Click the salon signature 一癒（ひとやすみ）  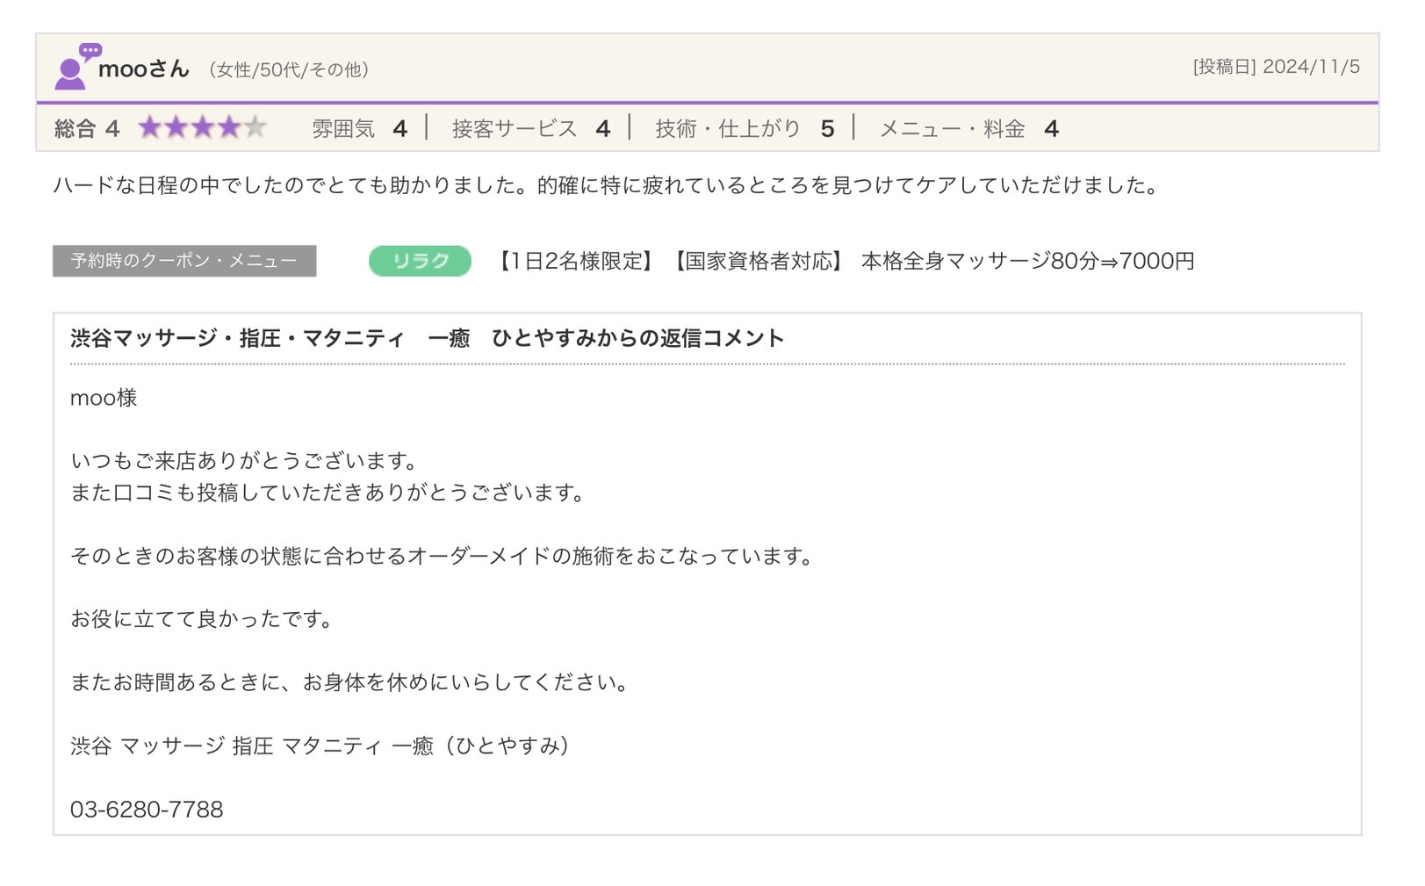coord(322,746)
